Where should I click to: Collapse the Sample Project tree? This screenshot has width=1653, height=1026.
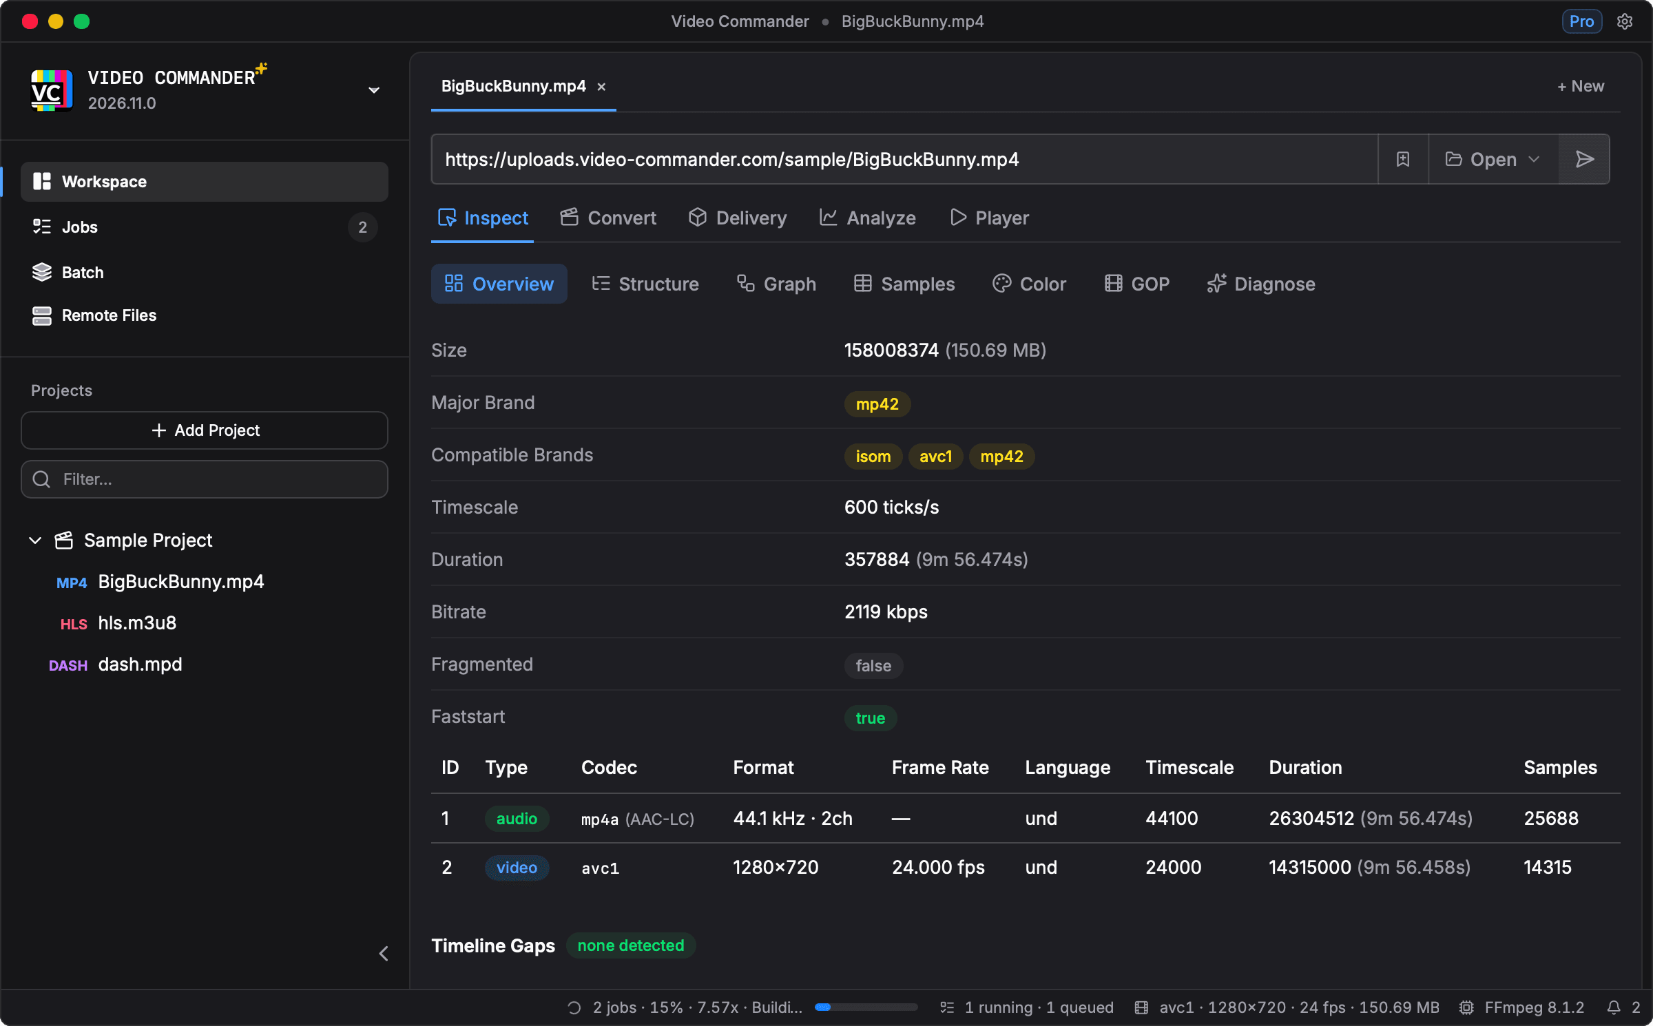pos(35,541)
